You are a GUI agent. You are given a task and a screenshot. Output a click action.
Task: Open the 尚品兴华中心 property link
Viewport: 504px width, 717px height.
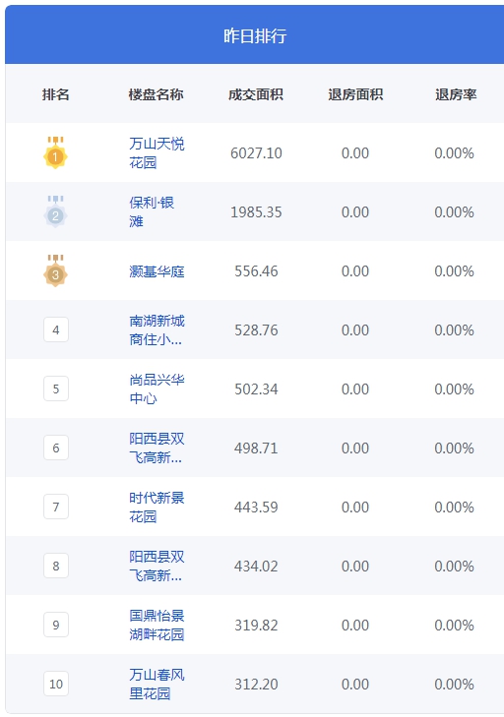pos(157,388)
